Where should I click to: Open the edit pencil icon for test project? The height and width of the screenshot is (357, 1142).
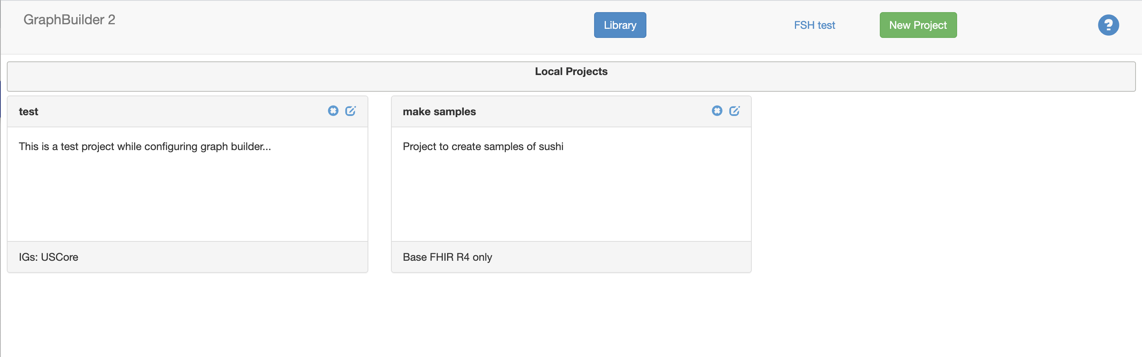(350, 111)
